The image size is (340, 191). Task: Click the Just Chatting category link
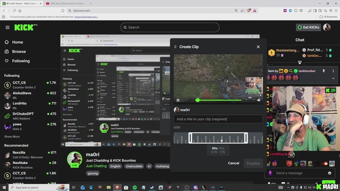click(x=96, y=166)
